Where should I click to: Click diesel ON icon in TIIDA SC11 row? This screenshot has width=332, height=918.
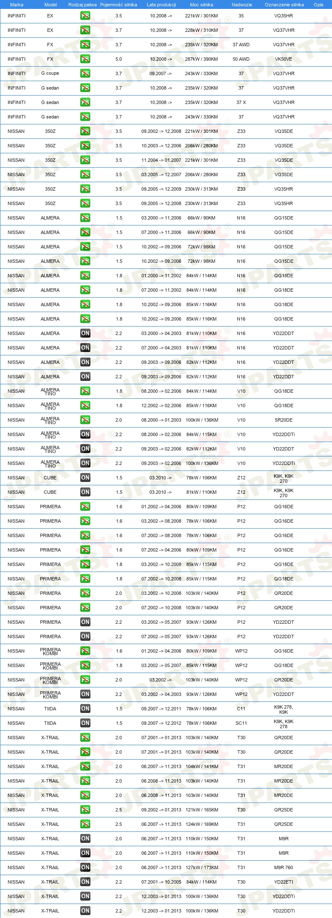pyautogui.click(x=85, y=723)
